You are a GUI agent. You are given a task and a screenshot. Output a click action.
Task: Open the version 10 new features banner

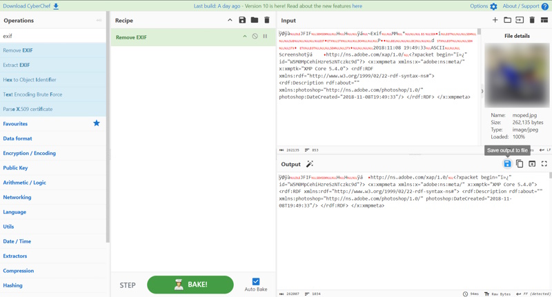click(x=278, y=6)
